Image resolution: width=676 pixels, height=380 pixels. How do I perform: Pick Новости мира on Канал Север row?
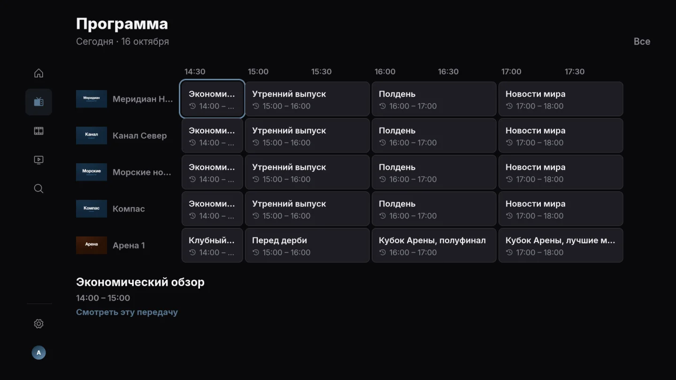pyautogui.click(x=561, y=136)
